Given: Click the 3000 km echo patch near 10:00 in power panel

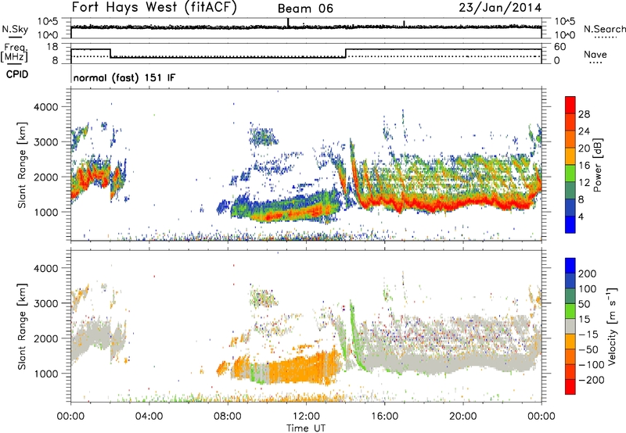Looking at the screenshot, I should tap(263, 136).
